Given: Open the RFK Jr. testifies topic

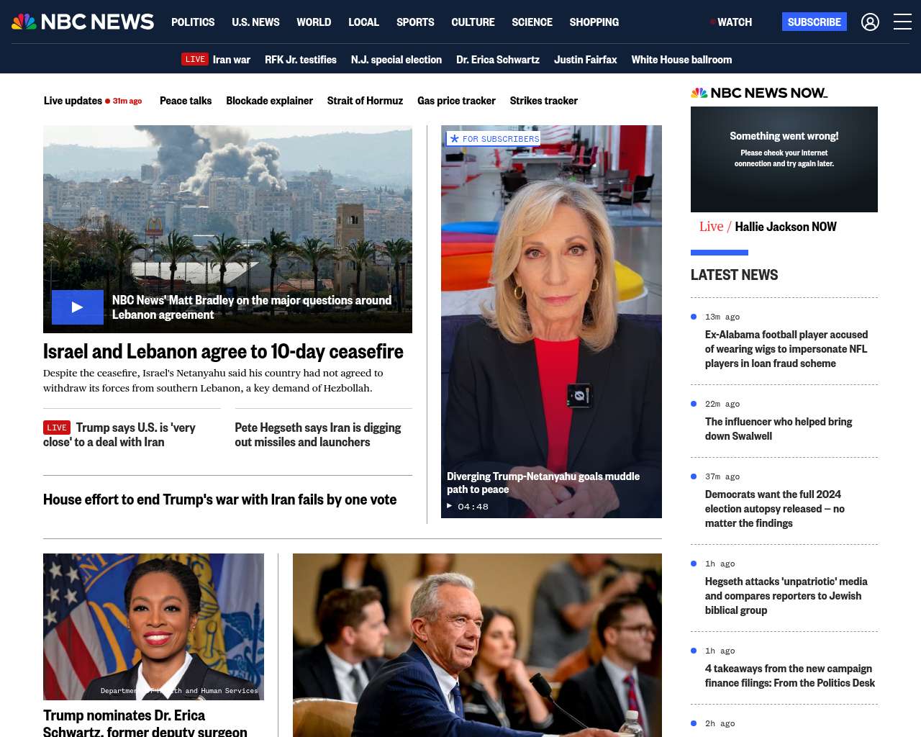Looking at the screenshot, I should [x=301, y=60].
